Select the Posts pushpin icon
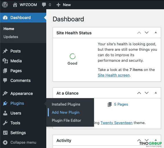 (5, 51)
